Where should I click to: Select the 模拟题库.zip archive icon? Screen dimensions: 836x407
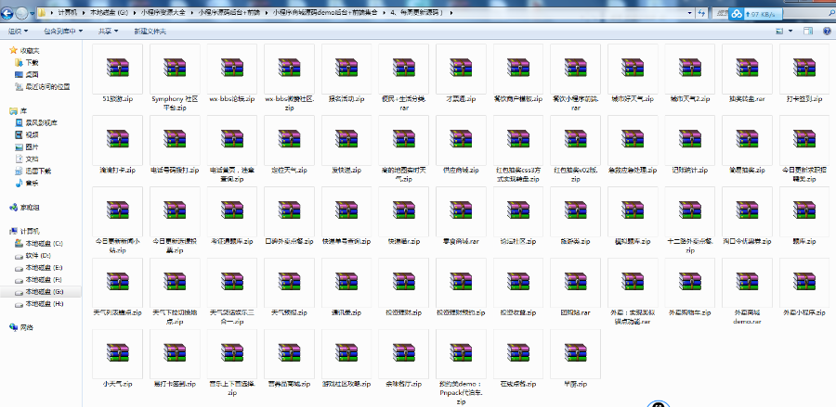[633, 210]
